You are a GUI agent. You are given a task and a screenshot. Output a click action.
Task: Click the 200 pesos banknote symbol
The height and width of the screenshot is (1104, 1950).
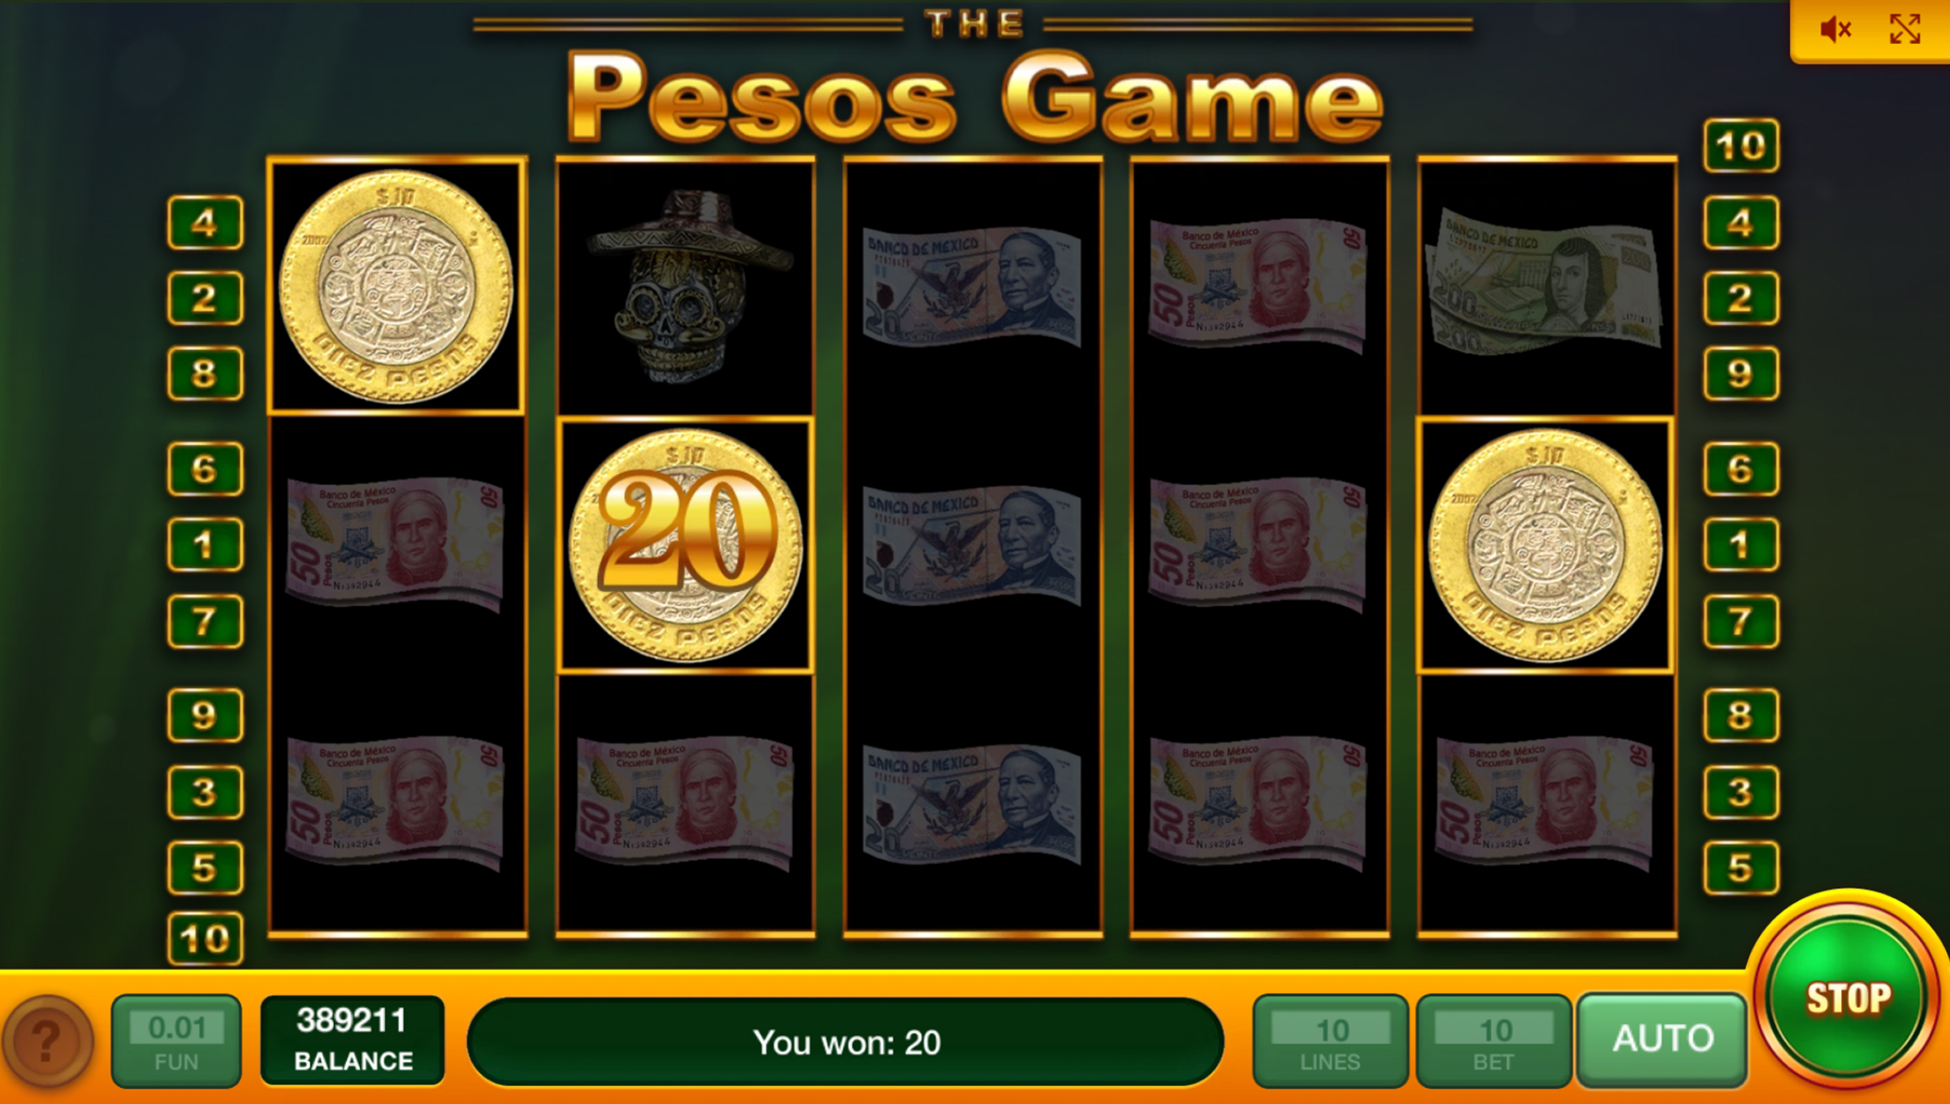1545,282
